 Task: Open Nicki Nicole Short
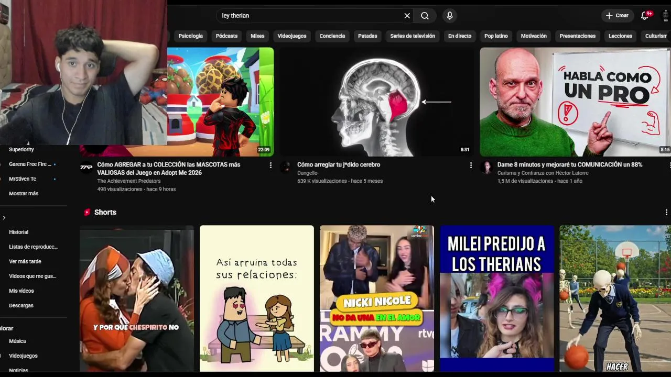click(x=377, y=298)
